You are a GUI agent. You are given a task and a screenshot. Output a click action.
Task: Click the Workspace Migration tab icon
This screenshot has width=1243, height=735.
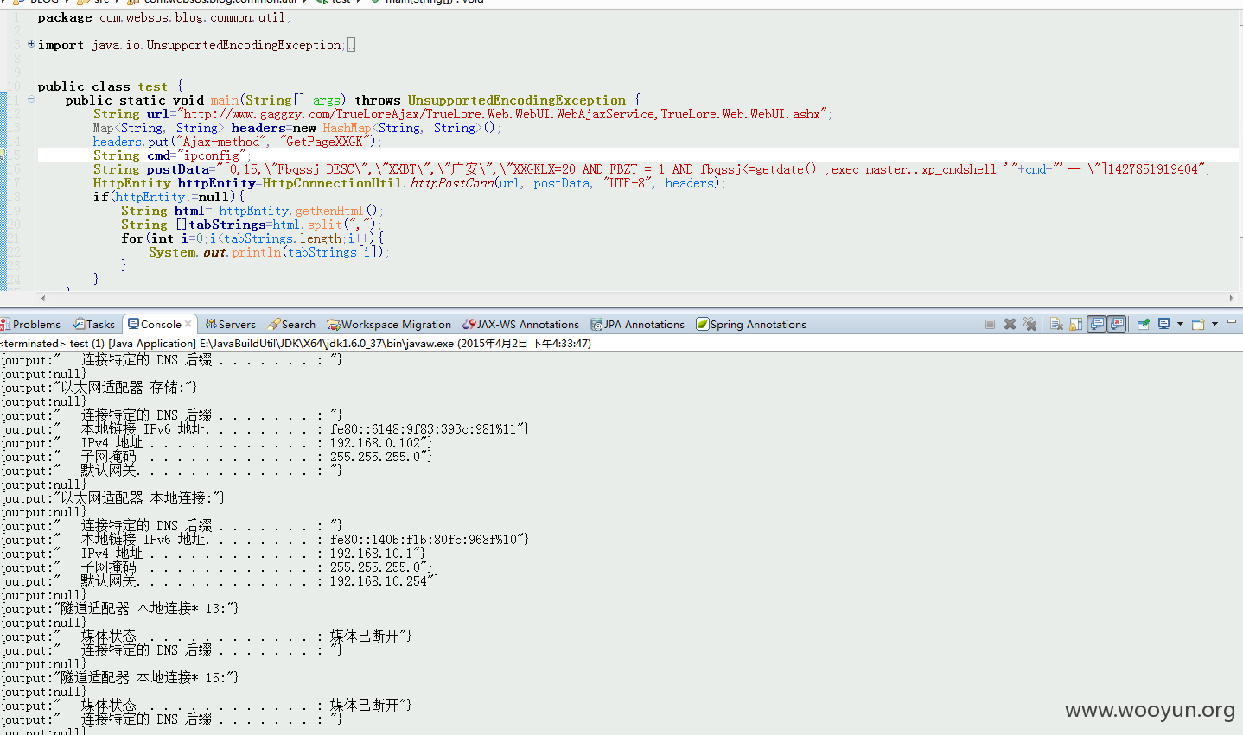pos(334,325)
